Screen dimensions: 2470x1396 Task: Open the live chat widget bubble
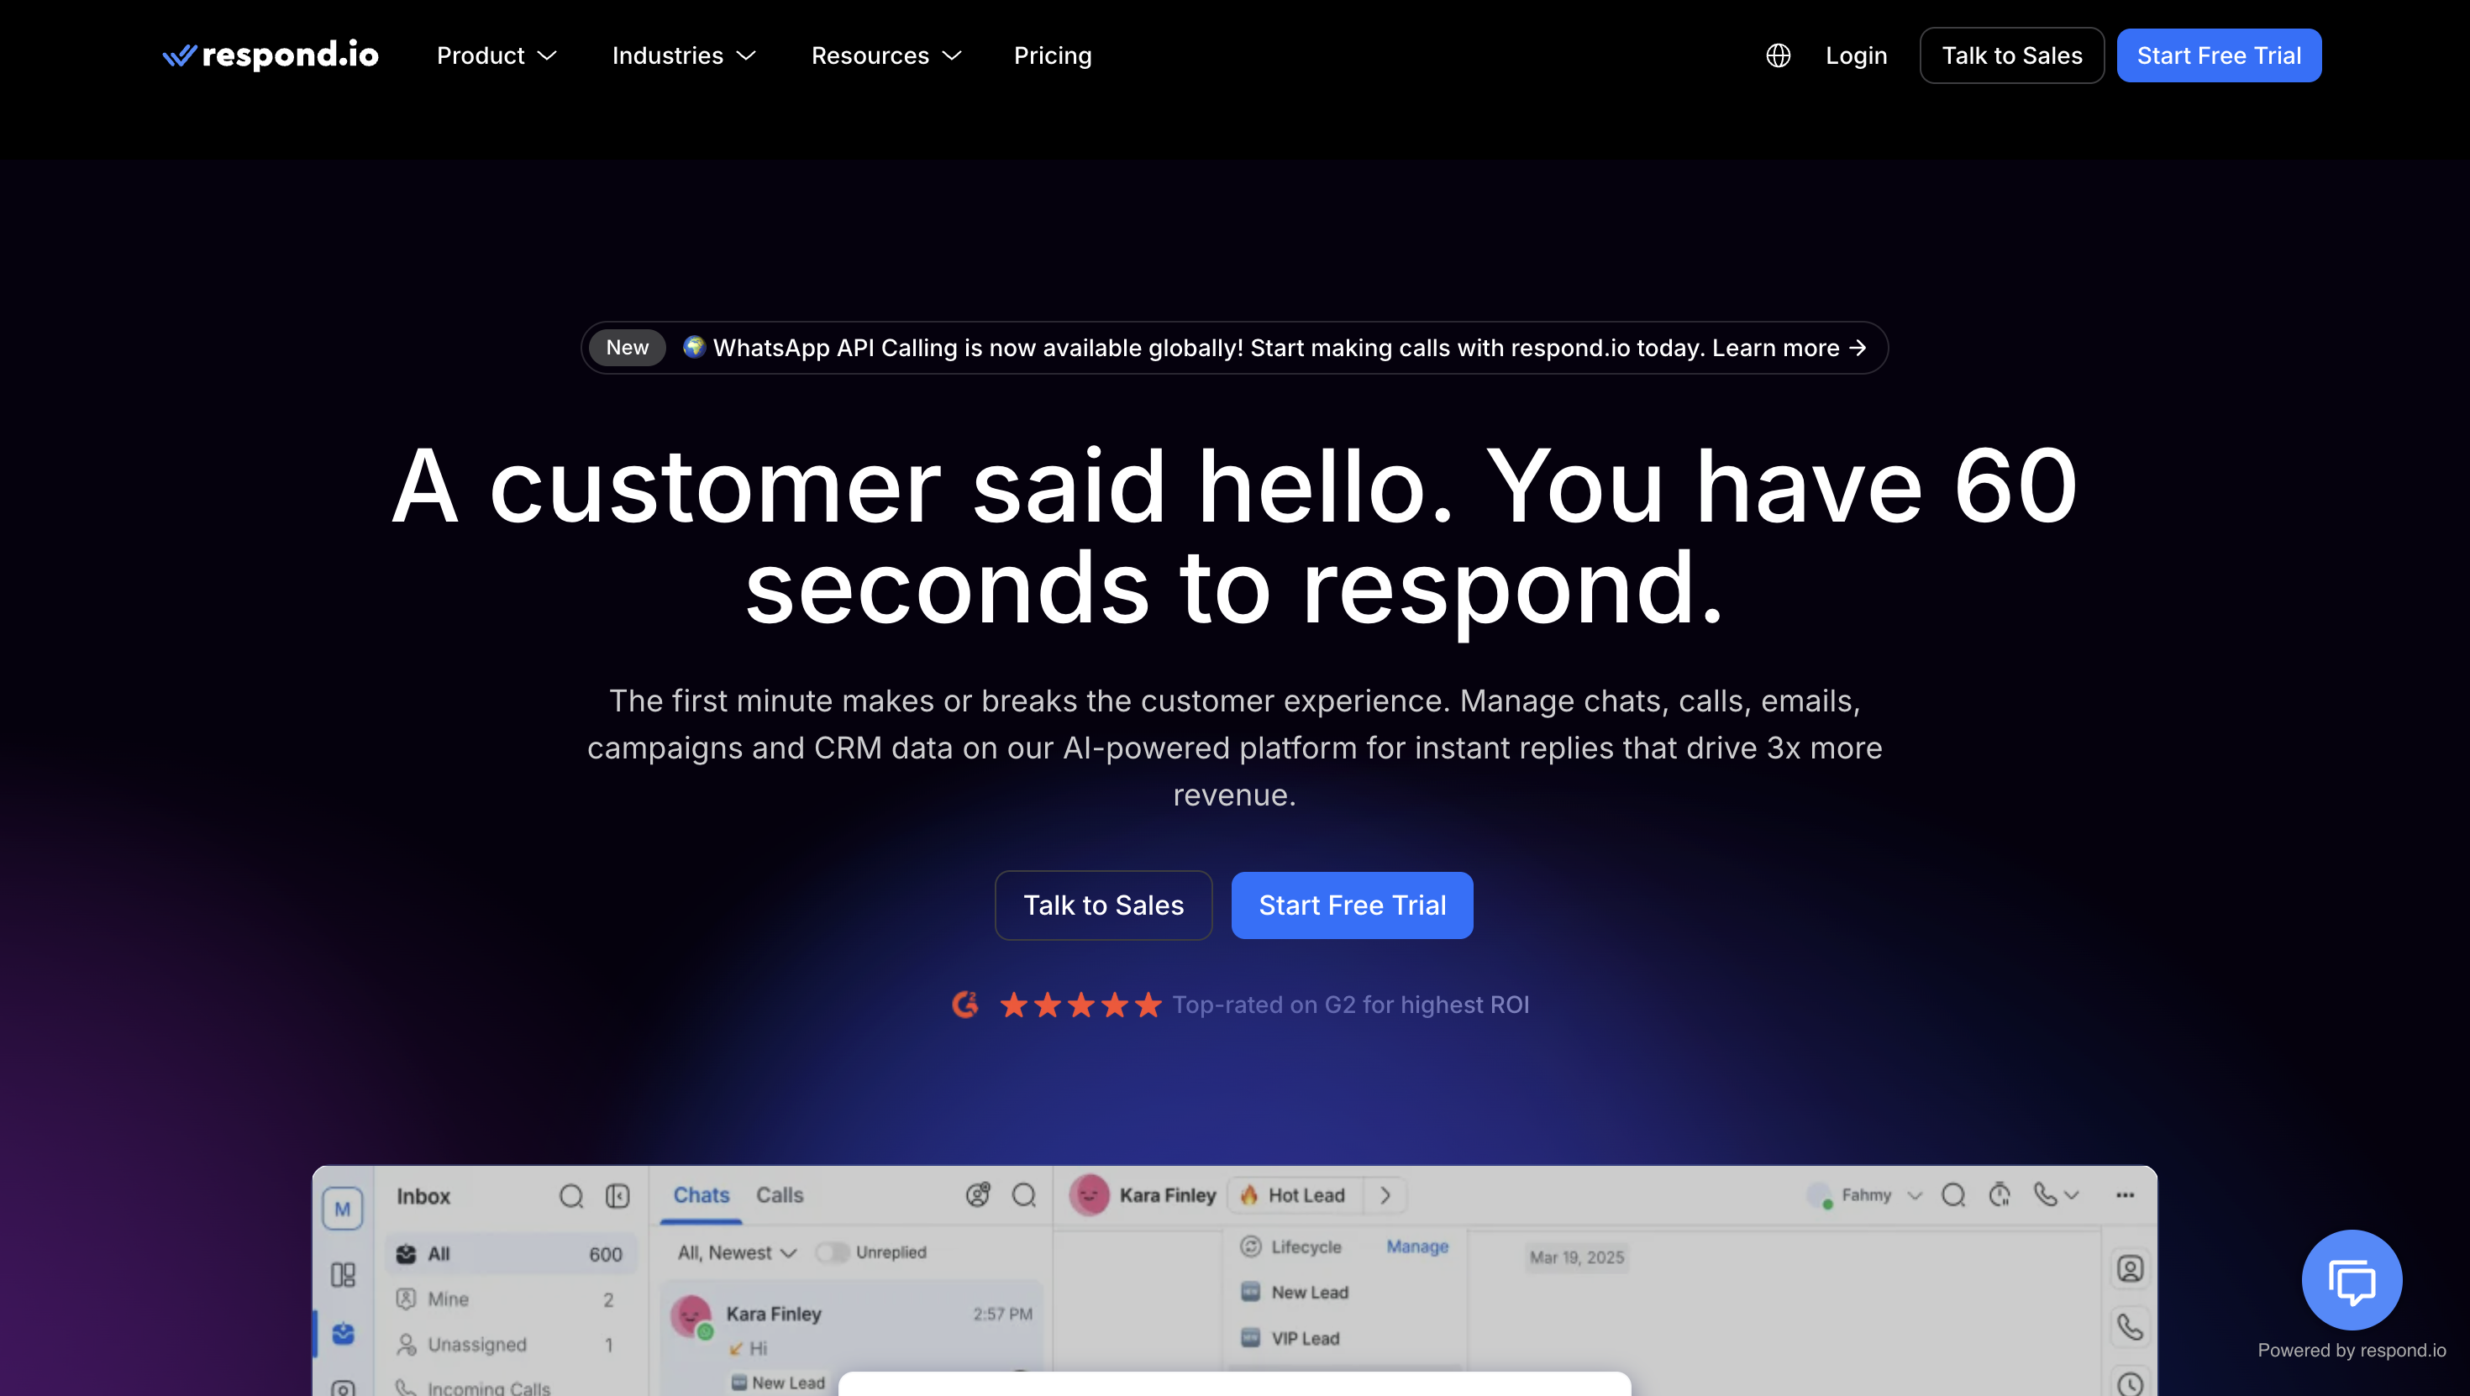(2351, 1279)
